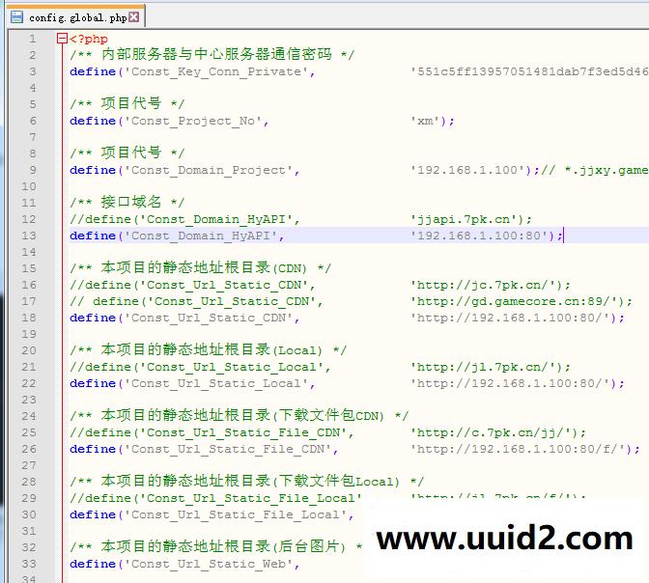The height and width of the screenshot is (583, 649).
Task: Place cursor on the 'xm' project value
Action: pyautogui.click(x=425, y=121)
